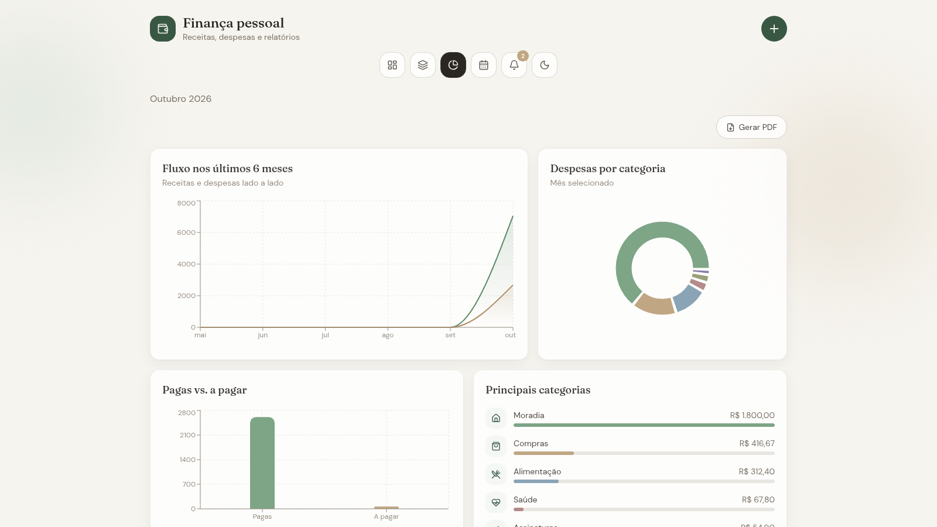Click the Compras progress bar

pos(644,453)
